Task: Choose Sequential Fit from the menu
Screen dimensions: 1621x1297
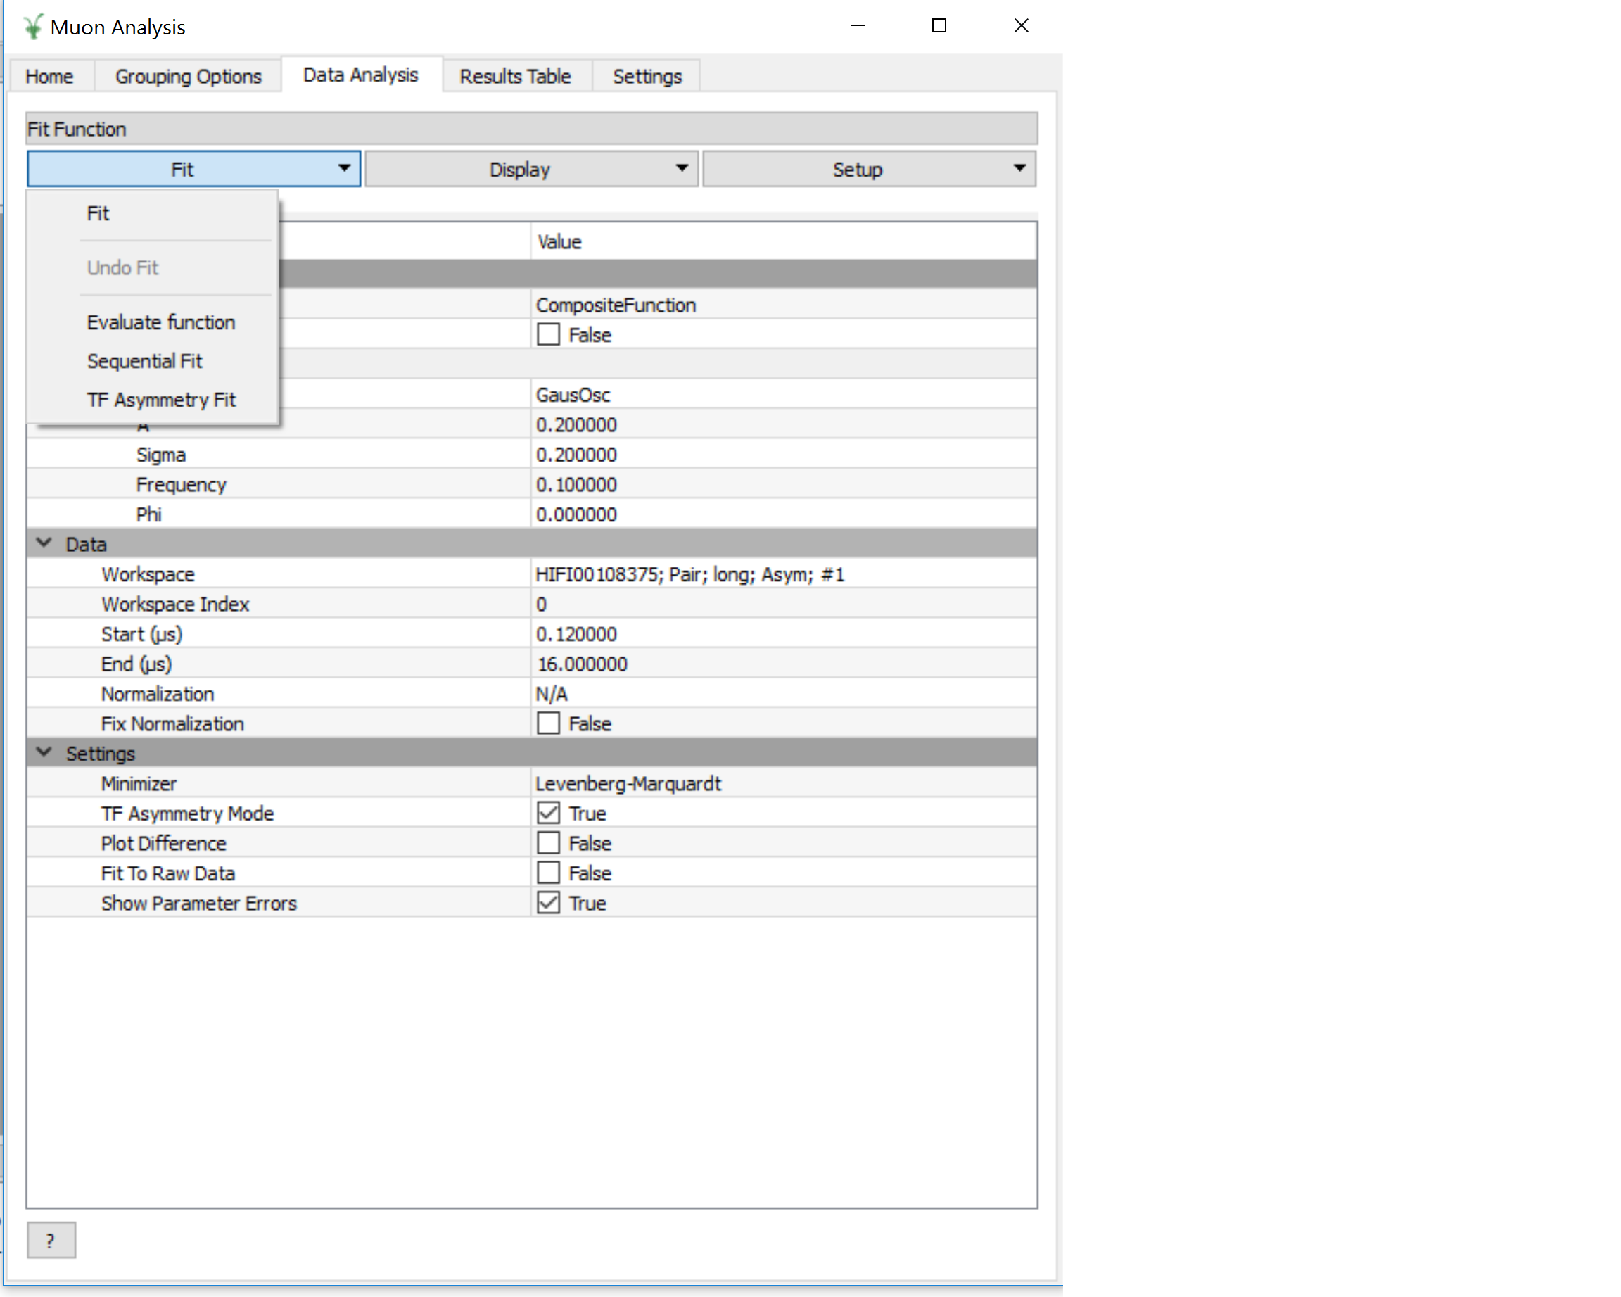Action: 144,361
